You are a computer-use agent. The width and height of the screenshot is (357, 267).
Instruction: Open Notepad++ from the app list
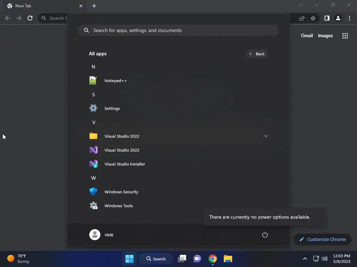tap(178, 81)
